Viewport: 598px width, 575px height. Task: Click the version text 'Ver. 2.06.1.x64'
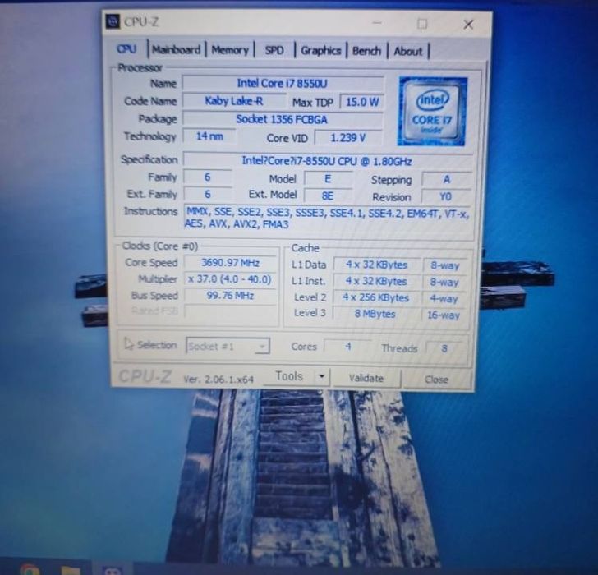218,379
